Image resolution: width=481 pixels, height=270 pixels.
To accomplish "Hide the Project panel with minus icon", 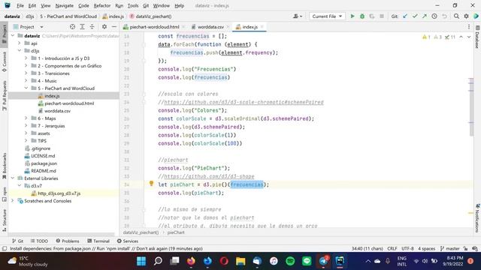I will (114, 27).
